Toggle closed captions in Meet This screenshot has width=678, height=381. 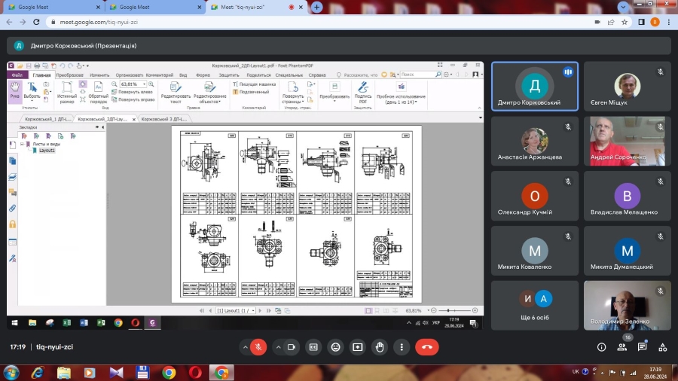313,347
